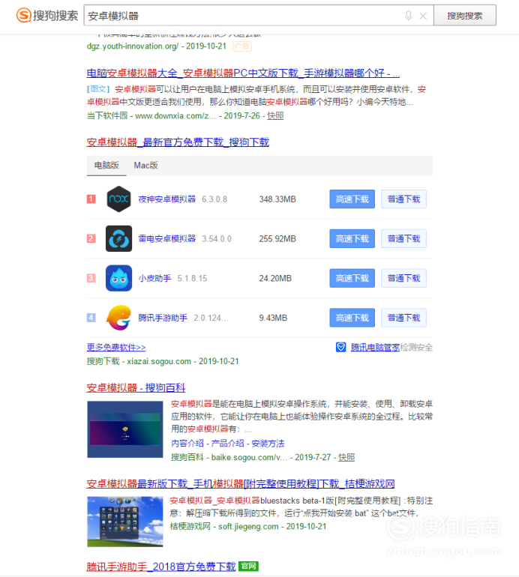The width and height of the screenshot is (519, 577).
Task: Click 高速下载 for 夜神安卓模拟器
Action: 352,199
